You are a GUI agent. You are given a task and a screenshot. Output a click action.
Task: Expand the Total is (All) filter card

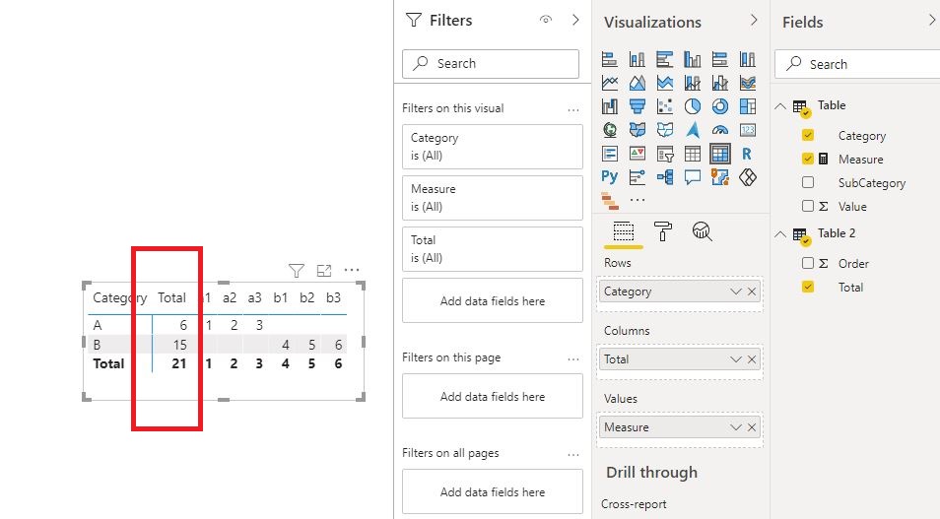tap(493, 249)
